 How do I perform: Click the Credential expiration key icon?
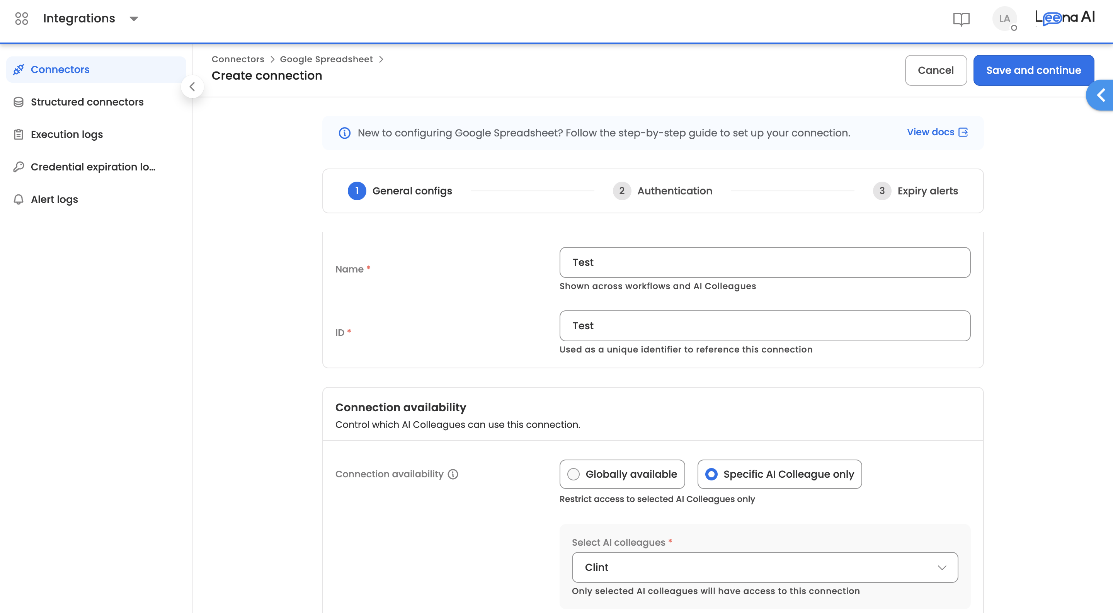19,167
